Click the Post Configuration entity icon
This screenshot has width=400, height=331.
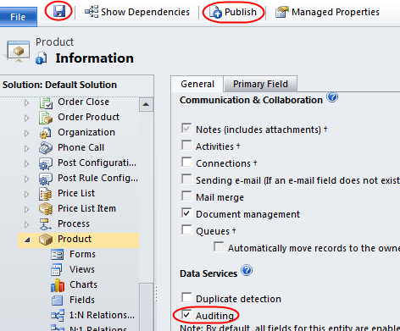(46, 163)
